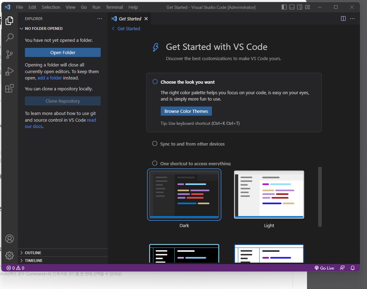Expand the OUTLINE section

(63, 253)
